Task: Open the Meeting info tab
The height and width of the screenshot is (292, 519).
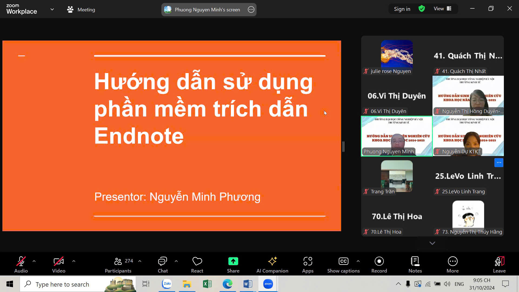Action: point(81,9)
